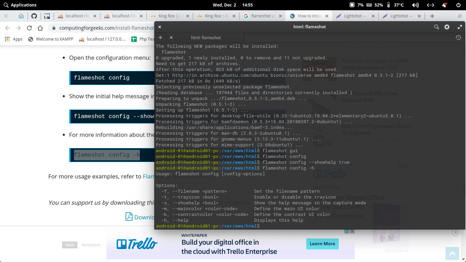
Task: Reload the current web page
Action: point(29,28)
